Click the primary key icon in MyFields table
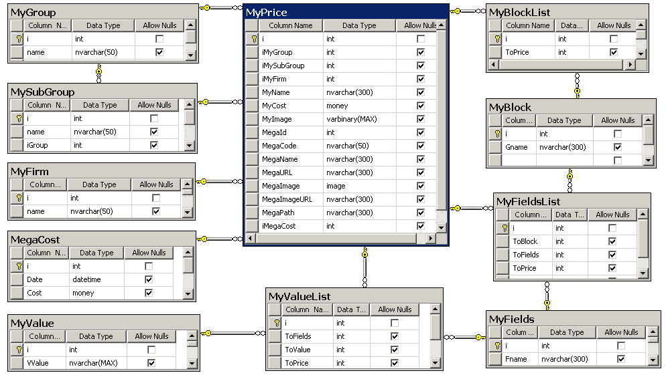This screenshot has width=666, height=375. [x=497, y=346]
